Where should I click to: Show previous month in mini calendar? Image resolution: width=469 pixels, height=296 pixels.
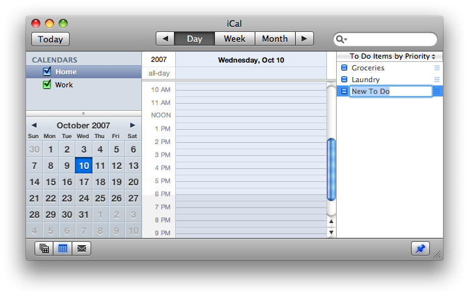[34, 125]
